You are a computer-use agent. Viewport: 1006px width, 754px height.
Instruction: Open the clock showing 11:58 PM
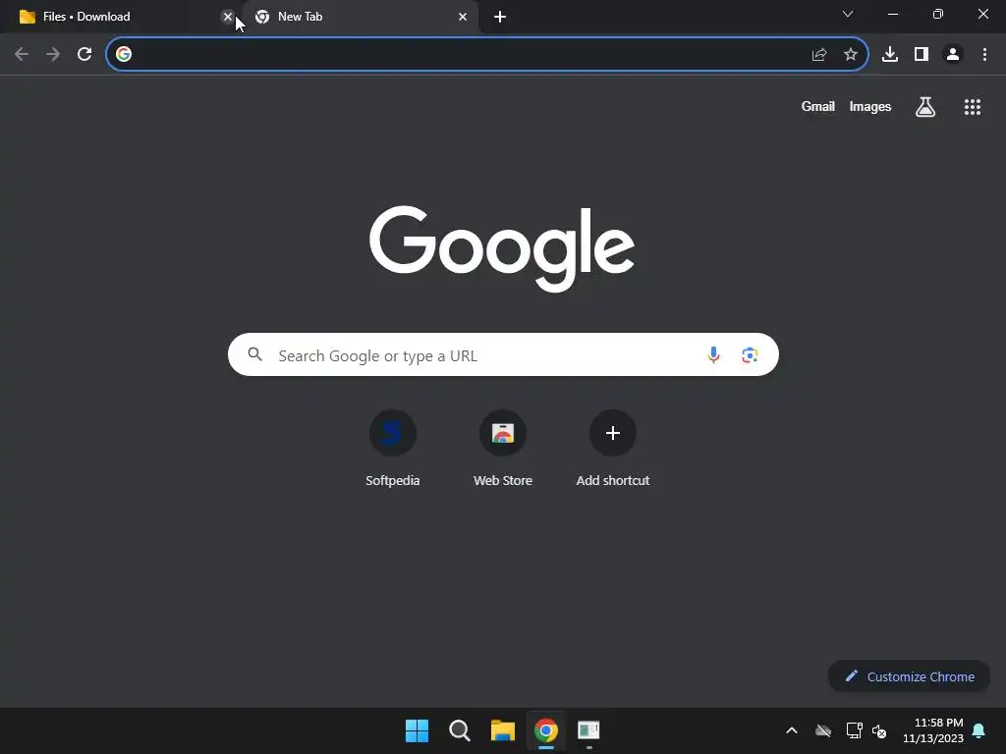[933, 730]
